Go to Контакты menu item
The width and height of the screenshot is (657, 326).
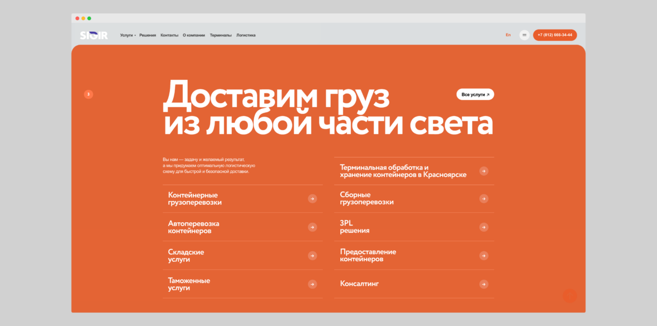coord(169,35)
